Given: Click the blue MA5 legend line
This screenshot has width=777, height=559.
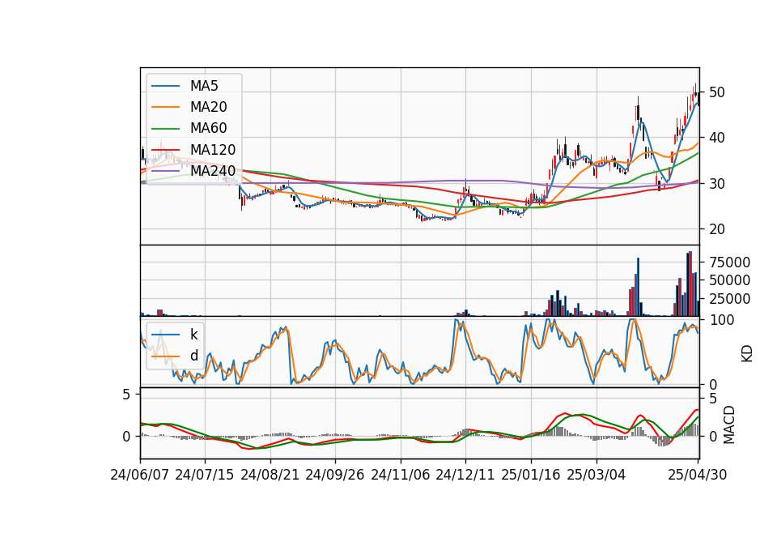Looking at the screenshot, I should point(165,86).
